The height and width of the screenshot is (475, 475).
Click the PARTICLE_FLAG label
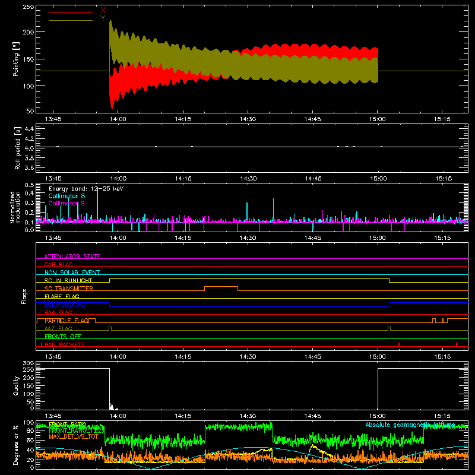66,321
